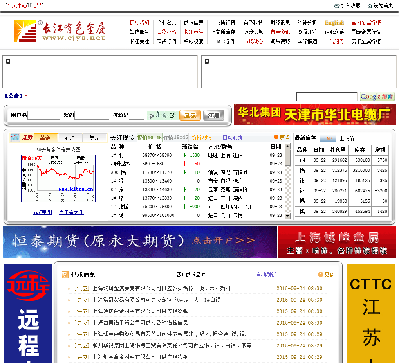The height and width of the screenshot is (363, 399).
Task: Open 现货报价 in navigation
Action: (x=166, y=32)
